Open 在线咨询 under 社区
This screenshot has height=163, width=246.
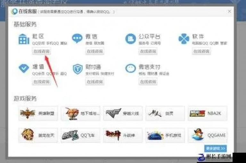[x=42, y=51]
